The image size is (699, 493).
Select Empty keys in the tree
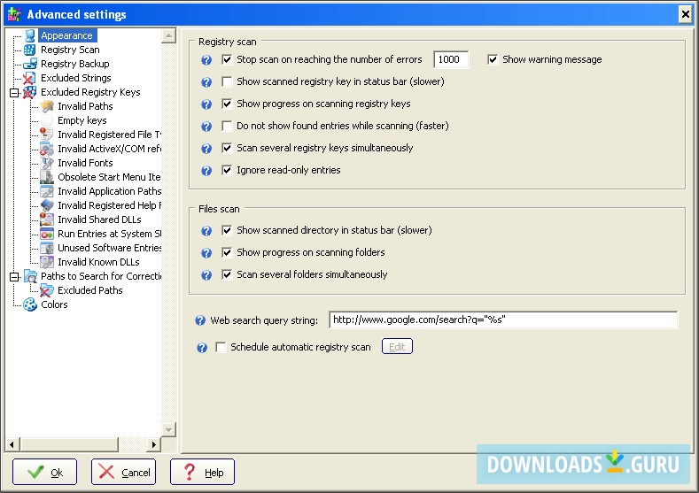pyautogui.click(x=82, y=120)
